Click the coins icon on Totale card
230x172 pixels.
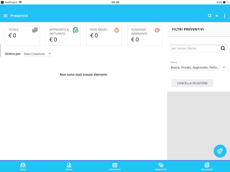click(x=35, y=30)
